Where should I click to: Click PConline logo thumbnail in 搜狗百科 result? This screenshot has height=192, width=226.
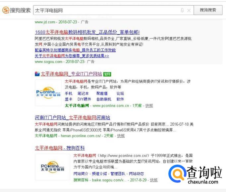tap(52, 167)
